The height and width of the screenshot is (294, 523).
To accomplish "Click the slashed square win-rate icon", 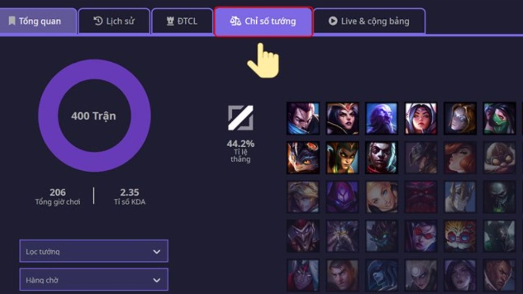I will click(x=241, y=118).
